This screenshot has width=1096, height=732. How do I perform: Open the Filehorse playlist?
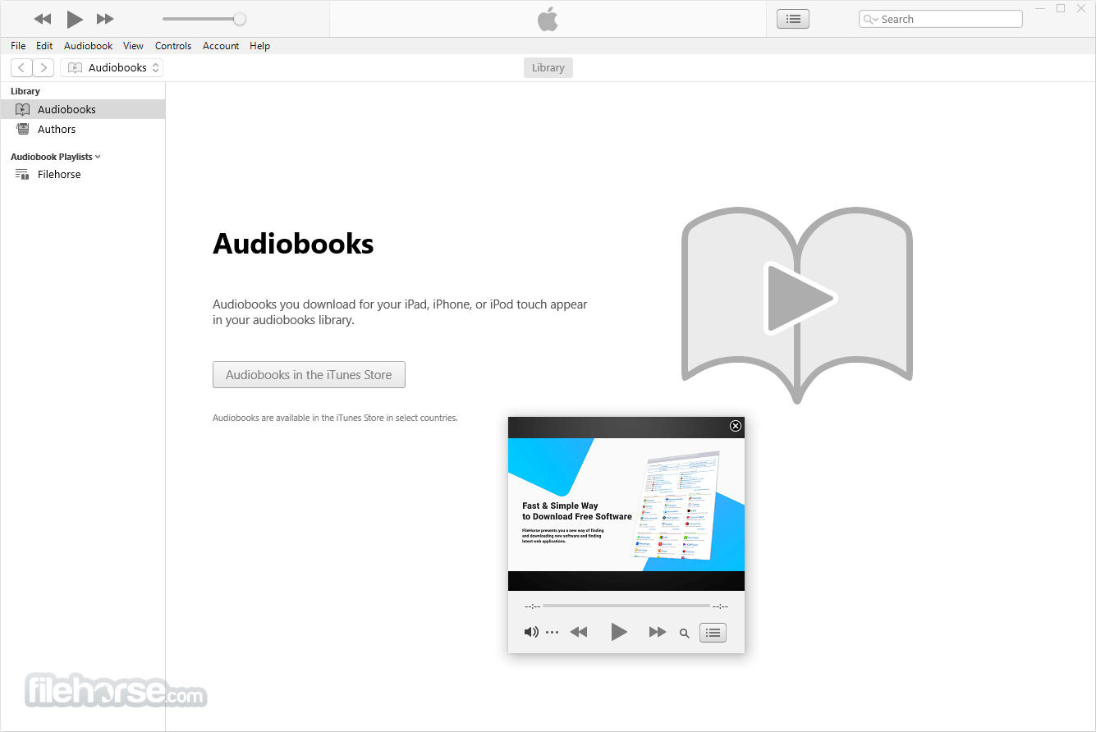(82, 174)
